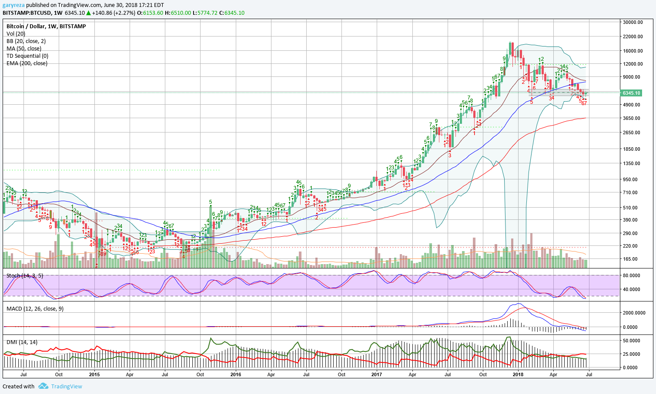
Task: Click the Vol (20) indicator label
Action: [x=16, y=34]
